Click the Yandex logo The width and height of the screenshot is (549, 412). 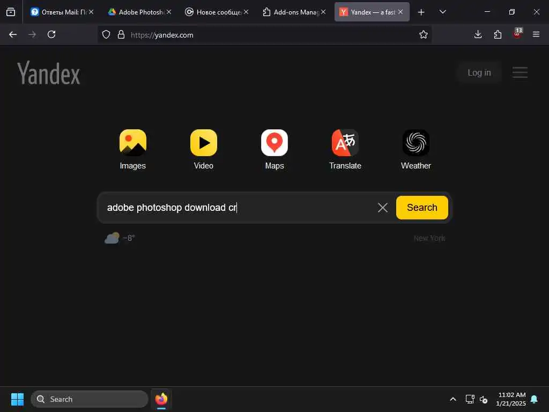click(49, 73)
